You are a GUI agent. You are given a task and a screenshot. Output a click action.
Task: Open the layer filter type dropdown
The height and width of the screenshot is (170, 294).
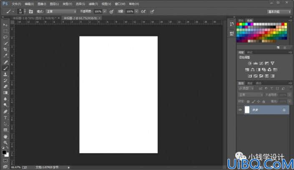click(x=246, y=88)
